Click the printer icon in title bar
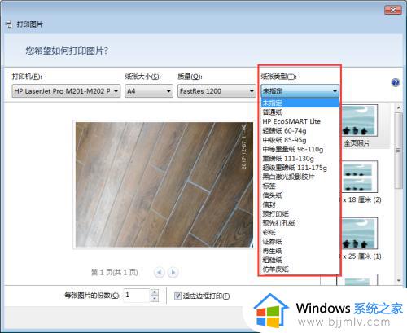This screenshot has width=407, height=333. (x=9, y=24)
